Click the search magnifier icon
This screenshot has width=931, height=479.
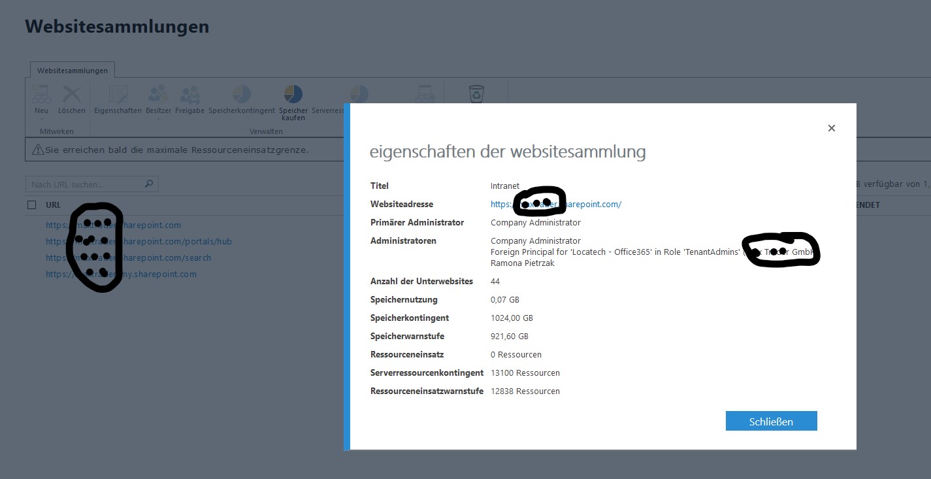149,184
